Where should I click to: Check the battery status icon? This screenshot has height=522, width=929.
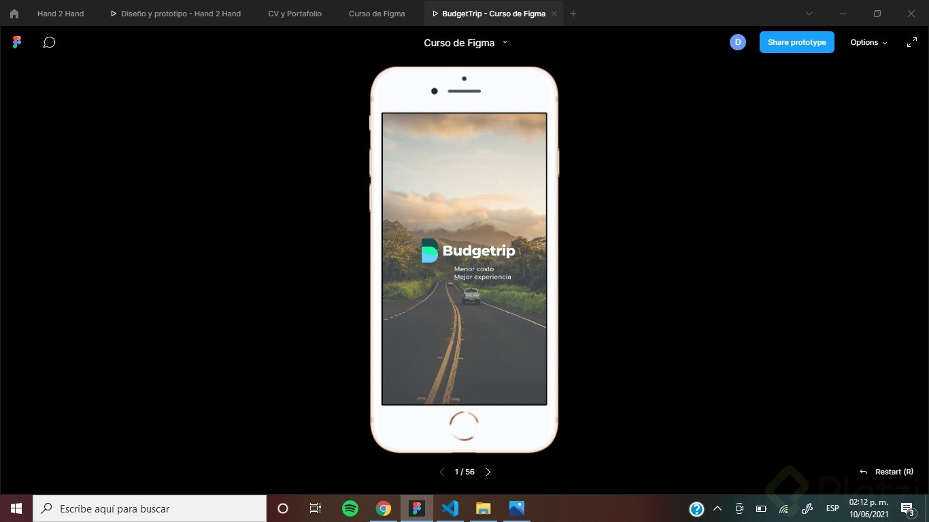[761, 508]
